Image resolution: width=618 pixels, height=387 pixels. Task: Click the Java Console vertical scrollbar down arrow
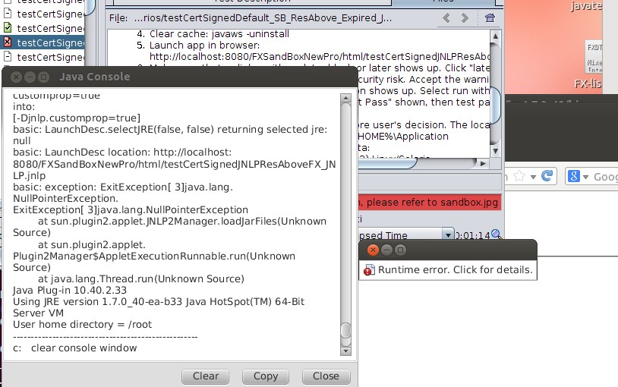pos(345,351)
